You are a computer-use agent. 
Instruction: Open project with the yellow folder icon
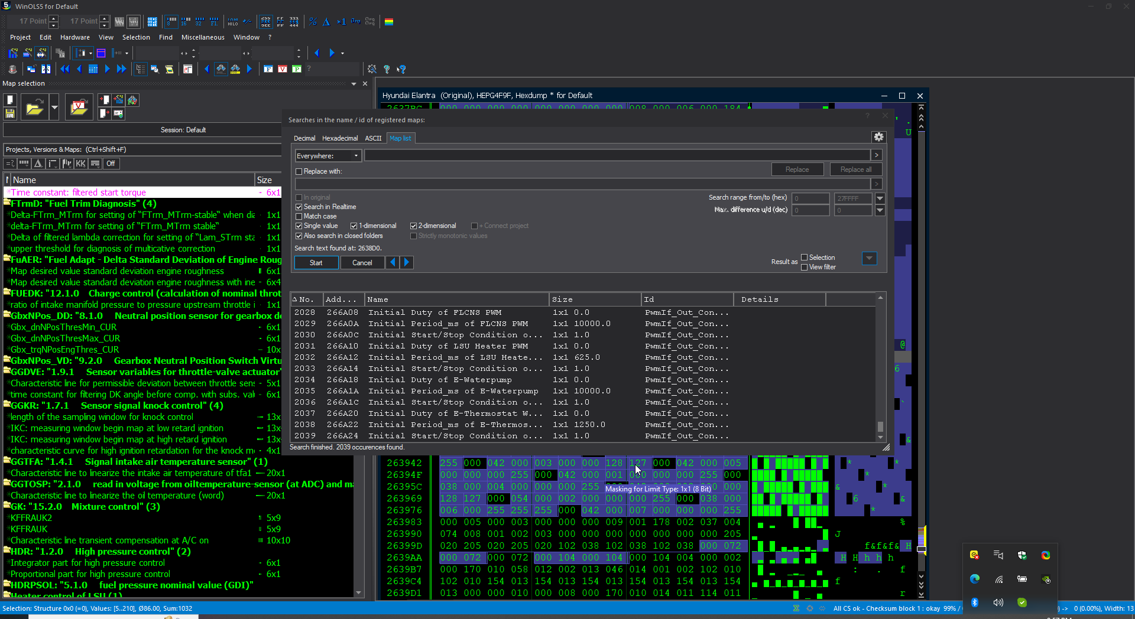35,107
